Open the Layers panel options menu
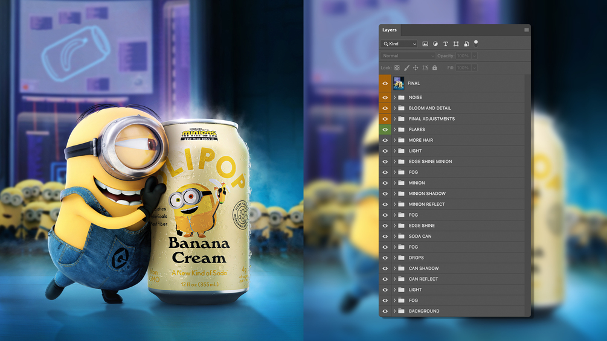This screenshot has width=607, height=341. click(x=527, y=30)
